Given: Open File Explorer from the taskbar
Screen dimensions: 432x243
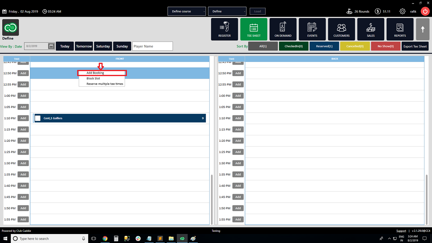Looking at the screenshot, I should coord(171,239).
